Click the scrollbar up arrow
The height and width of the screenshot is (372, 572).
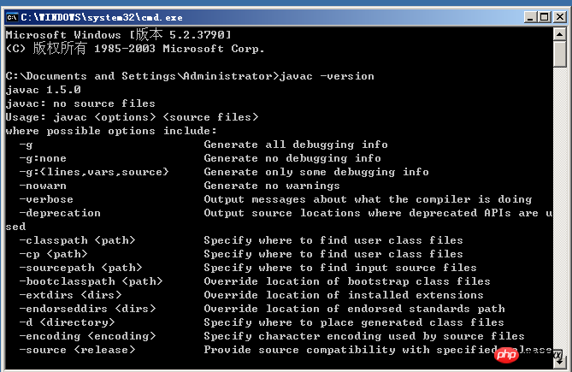tap(560, 33)
